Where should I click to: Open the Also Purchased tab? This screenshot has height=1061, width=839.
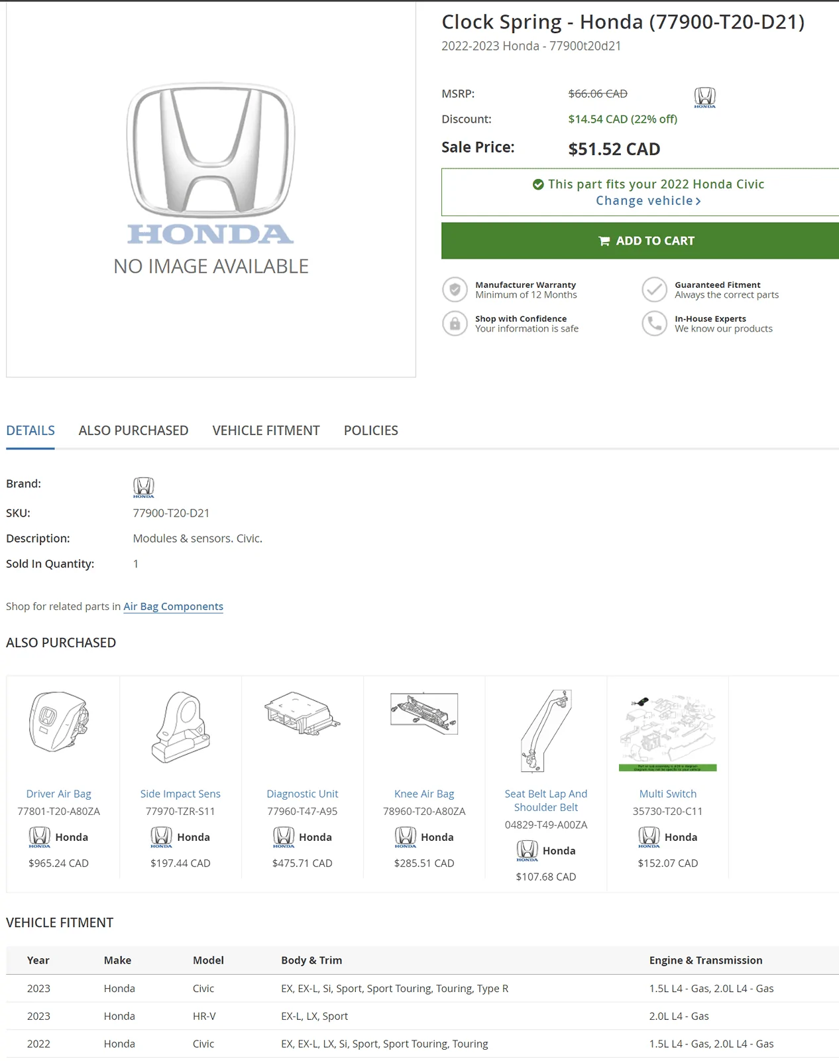click(133, 430)
